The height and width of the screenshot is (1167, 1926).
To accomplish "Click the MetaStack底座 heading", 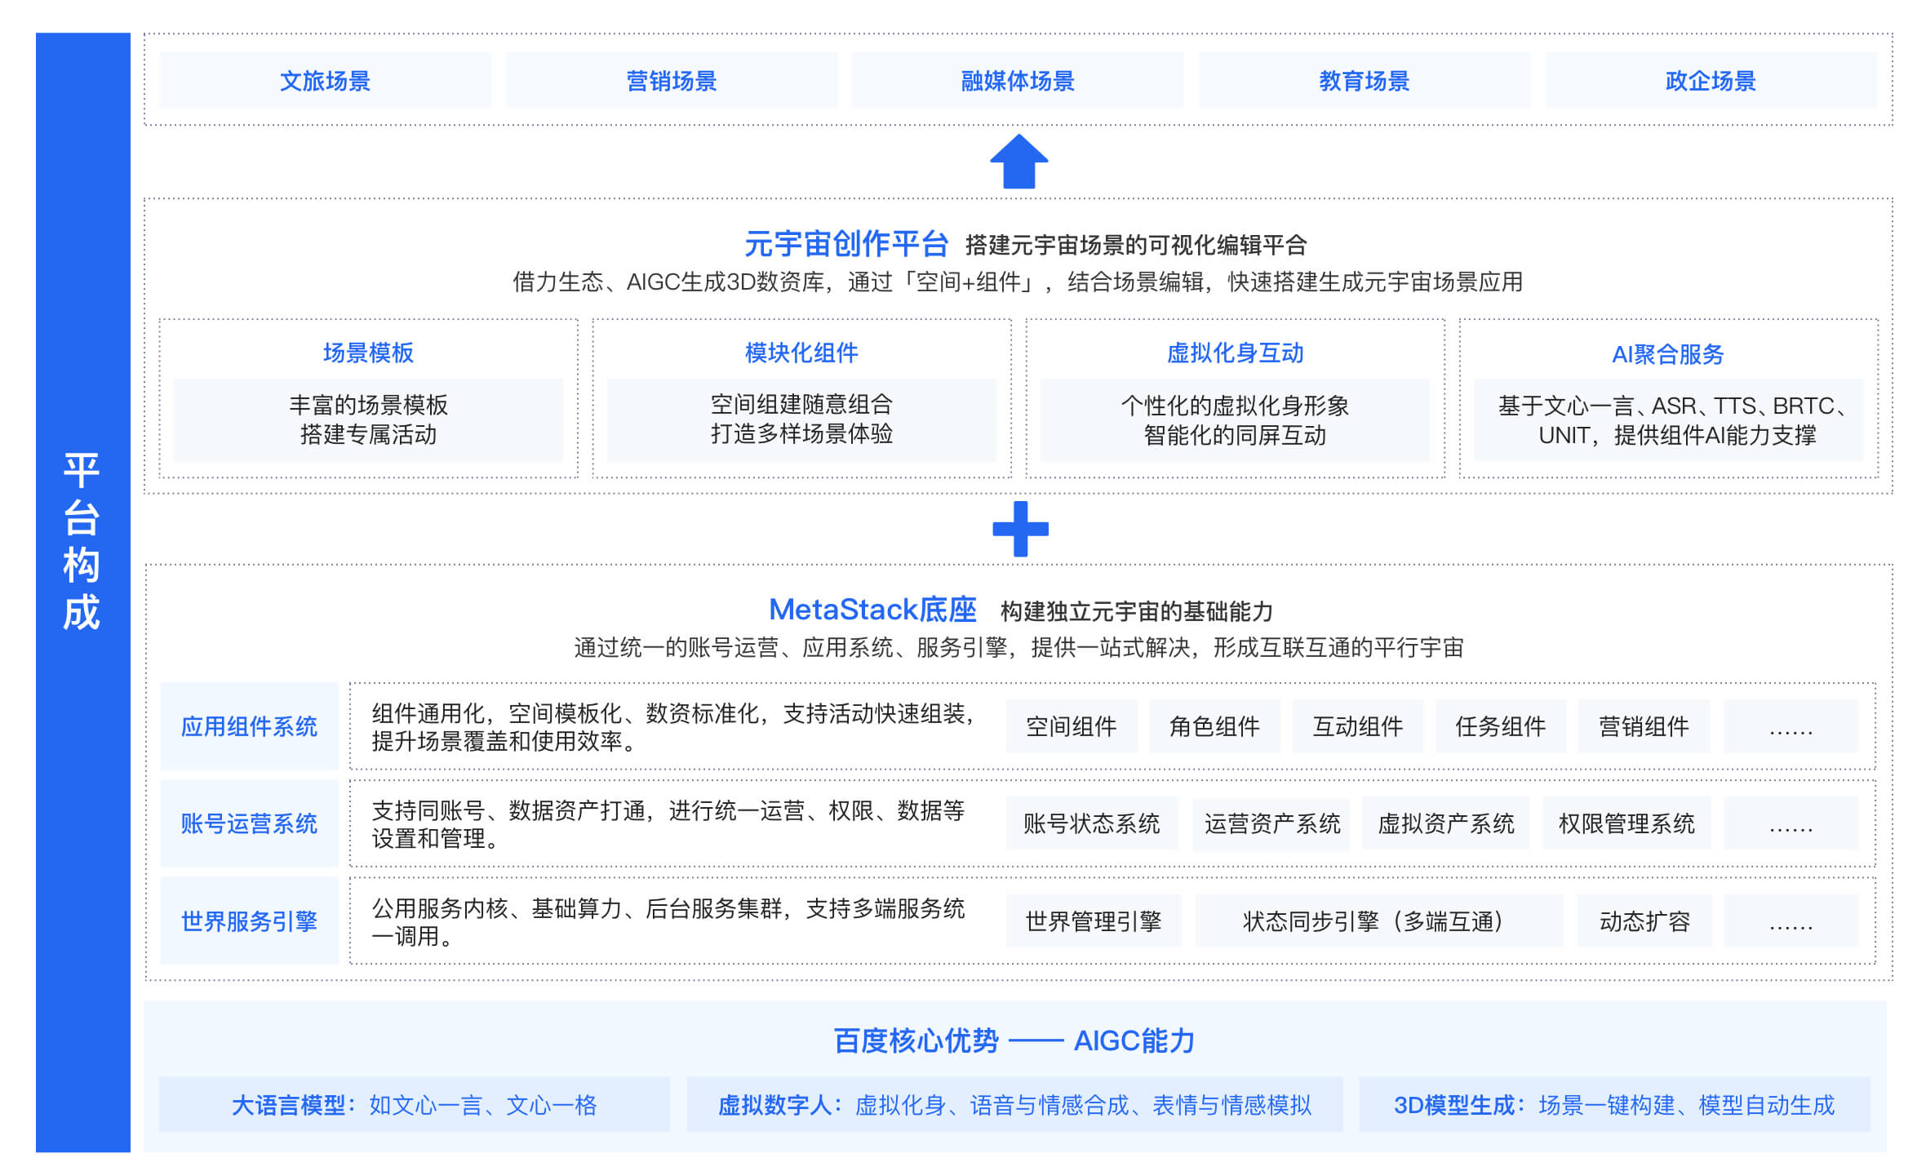I will 872,610.
